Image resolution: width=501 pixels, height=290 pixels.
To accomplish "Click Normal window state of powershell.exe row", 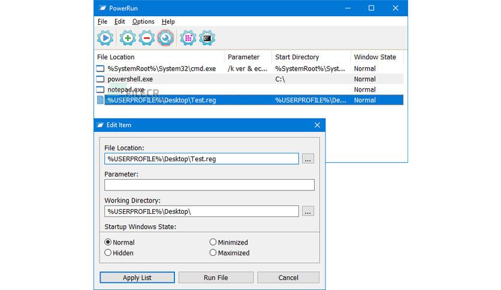I will click(365, 79).
